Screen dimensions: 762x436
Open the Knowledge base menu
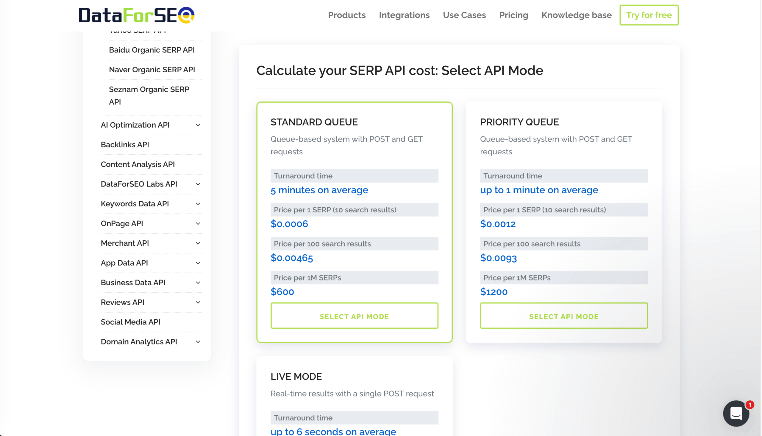[577, 15]
